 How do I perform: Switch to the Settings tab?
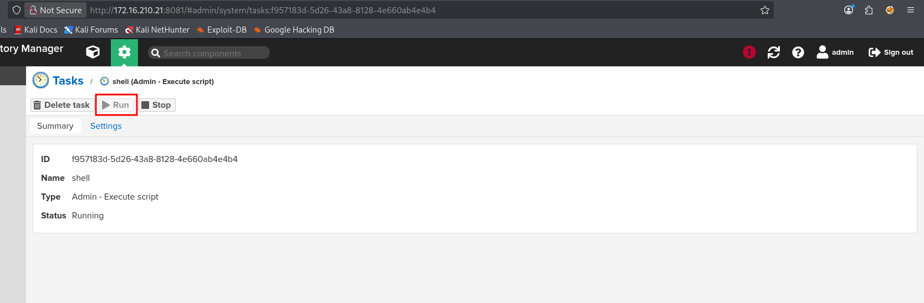[x=106, y=126]
